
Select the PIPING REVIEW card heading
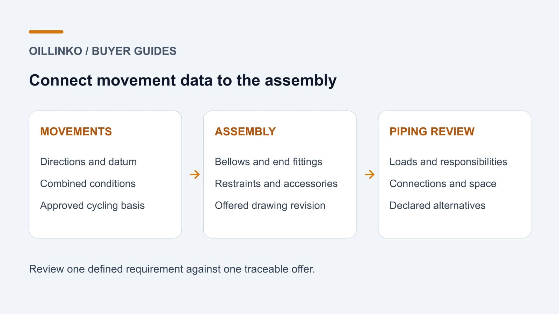(x=432, y=132)
